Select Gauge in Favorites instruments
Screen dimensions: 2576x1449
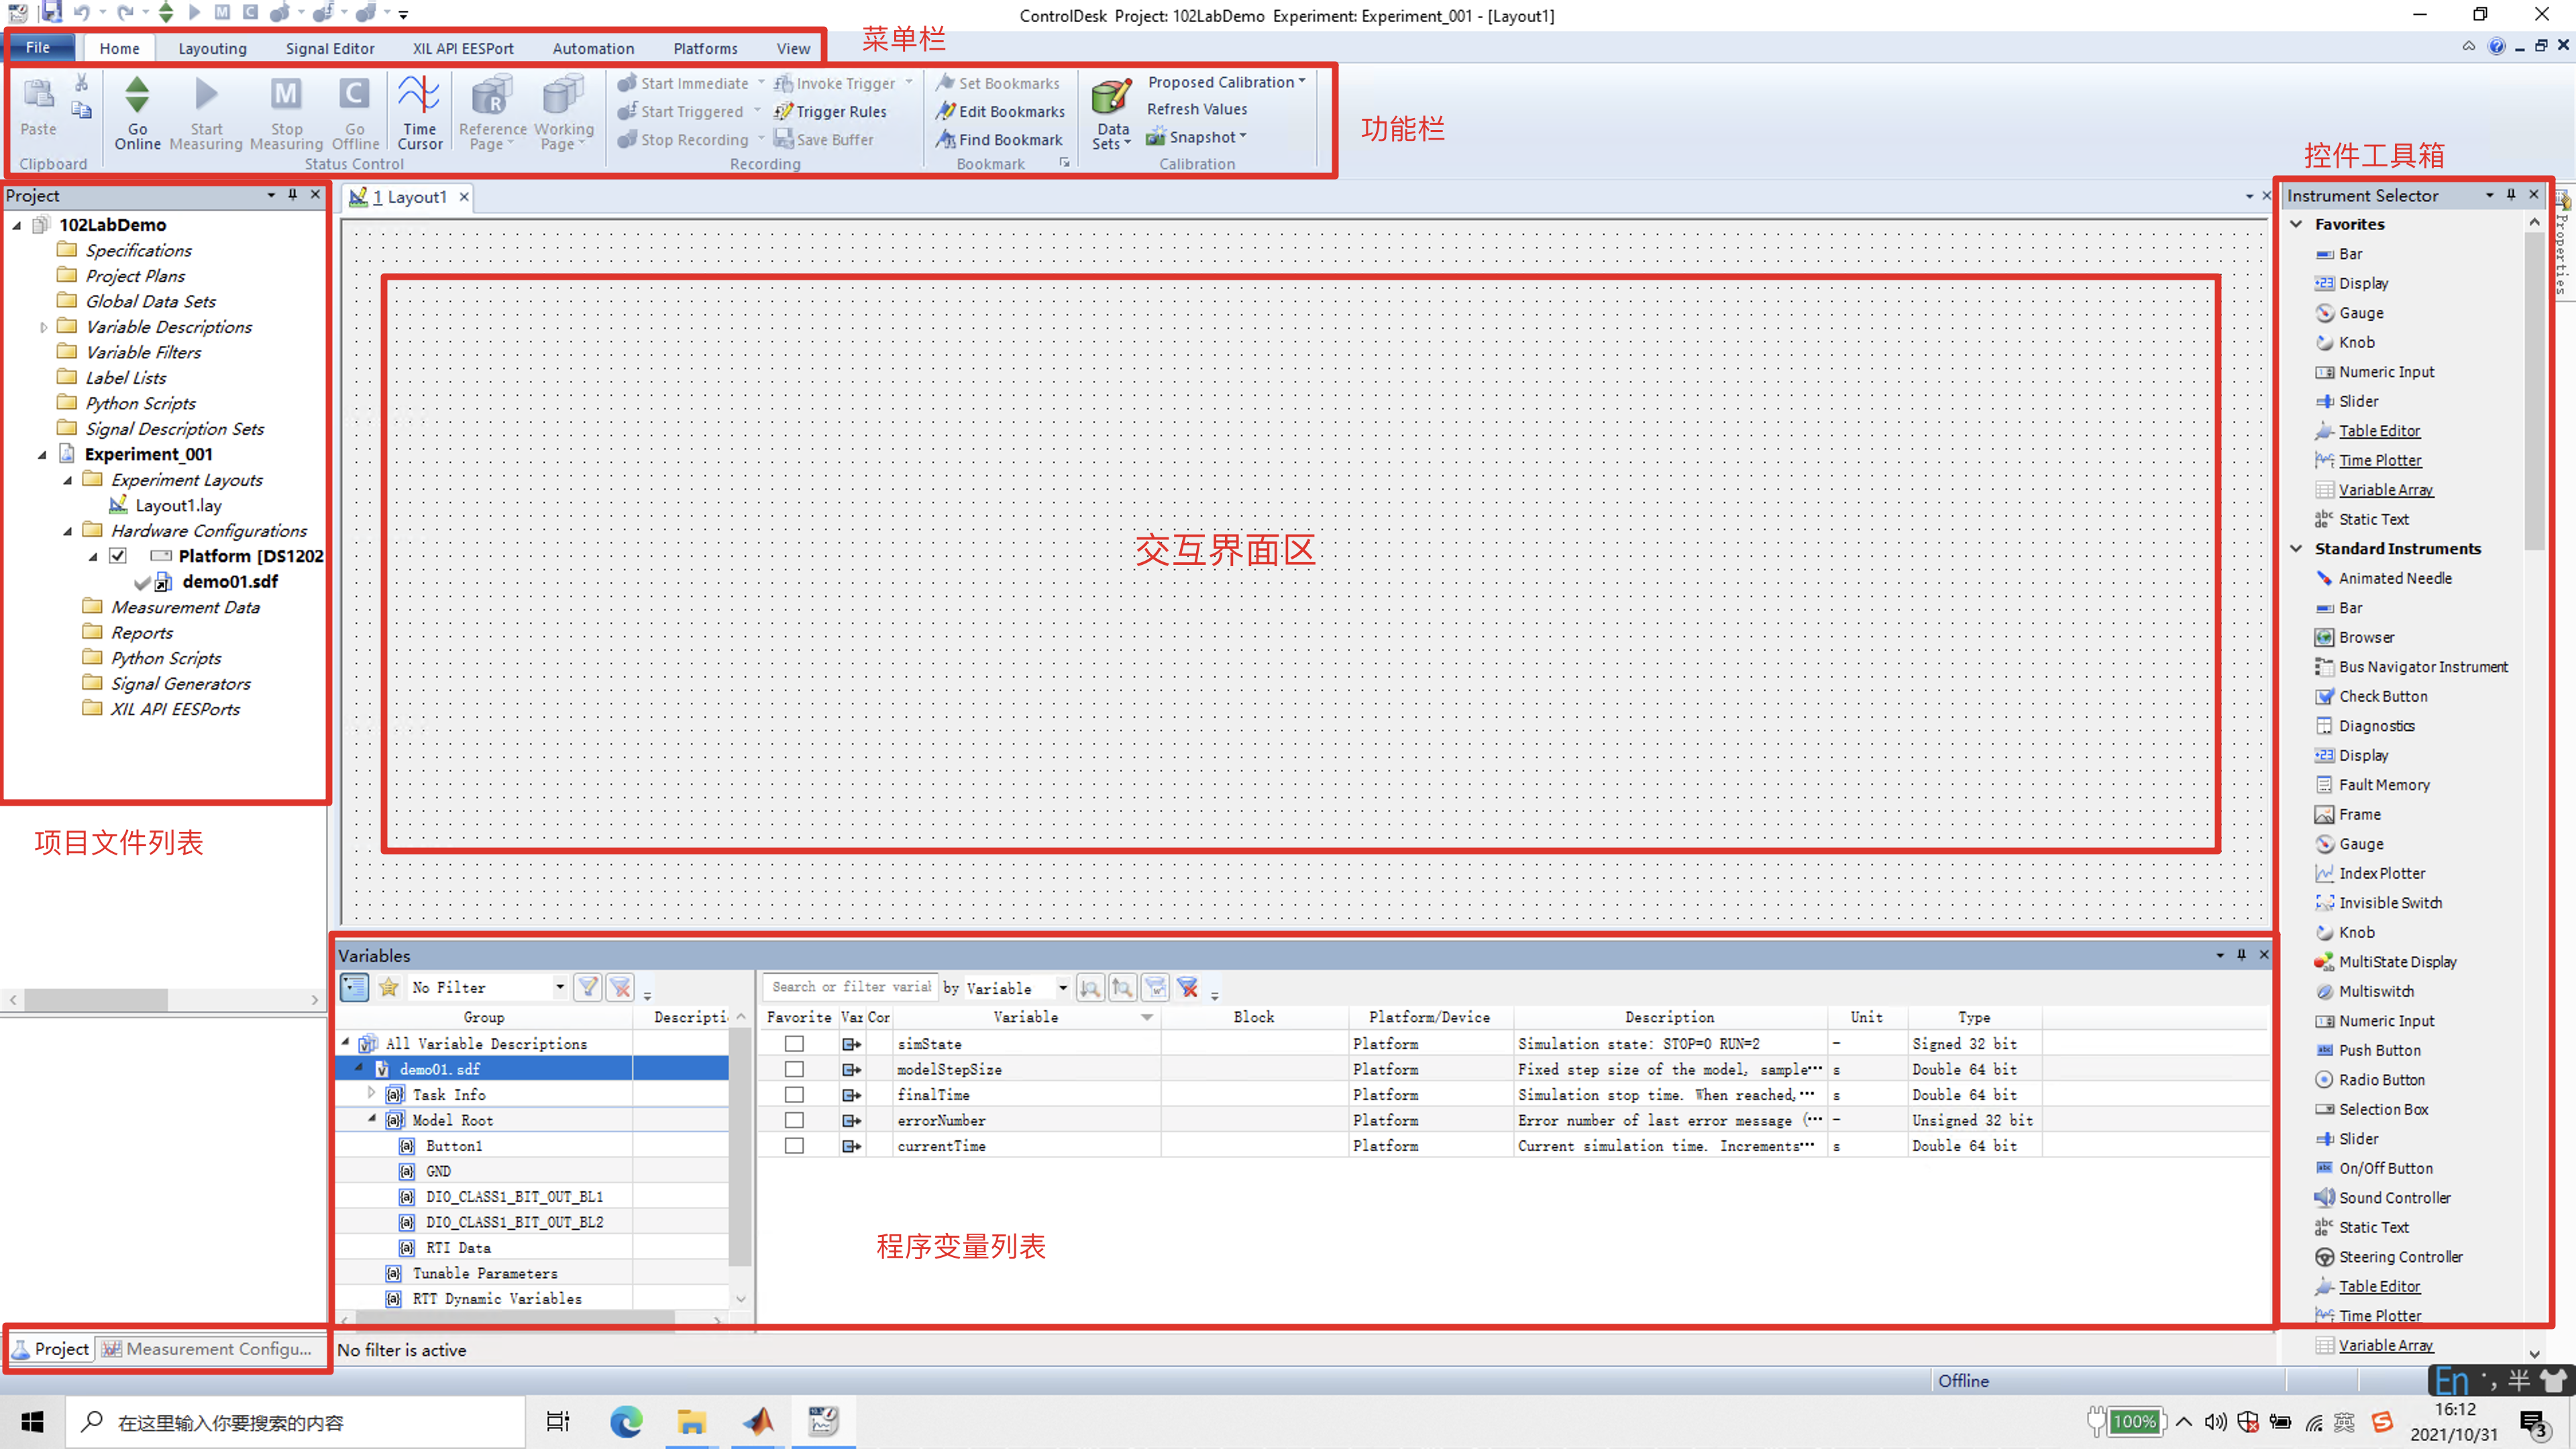2349,313
